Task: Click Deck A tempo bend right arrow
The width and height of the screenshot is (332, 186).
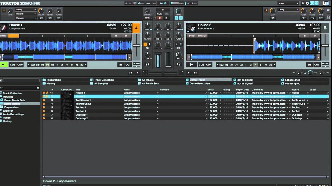Action: tap(126, 36)
